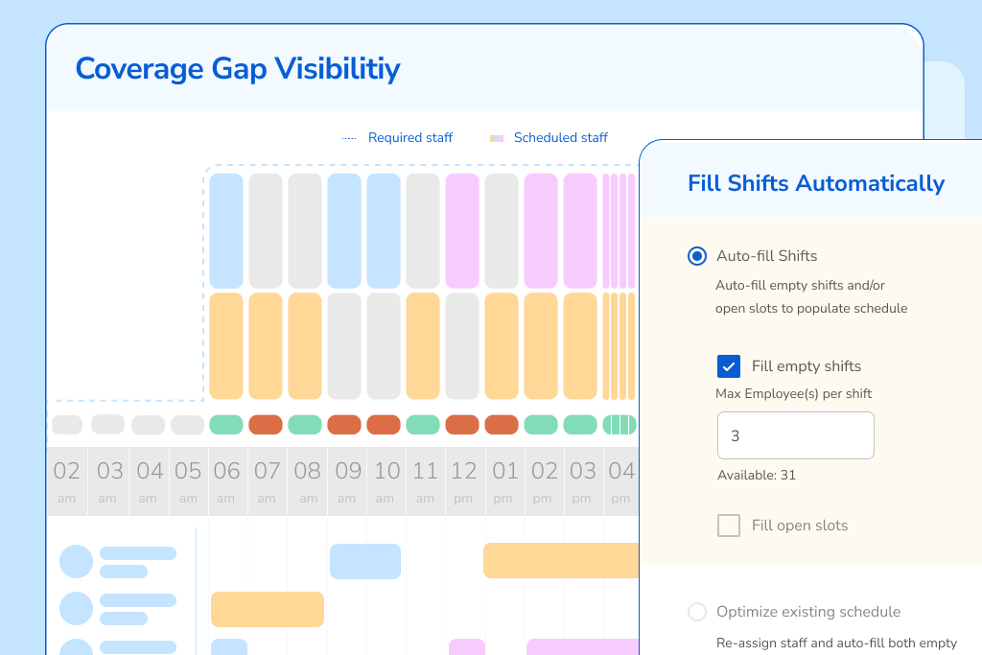Screen dimensions: 982x655
Task: Open the orange shift block starting 06 am
Action: pos(268,609)
